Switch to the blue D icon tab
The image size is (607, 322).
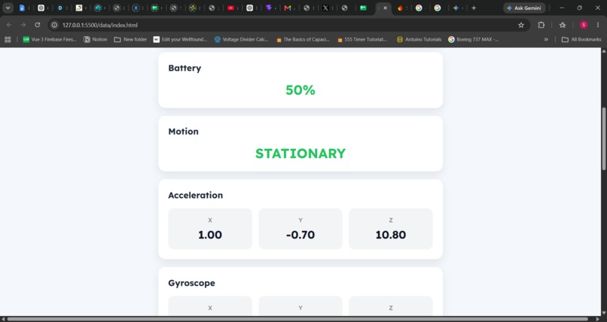[x=60, y=8]
